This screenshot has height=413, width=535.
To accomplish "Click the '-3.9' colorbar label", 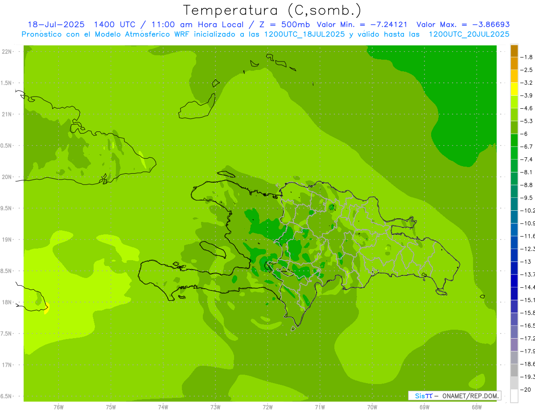I will point(527,95).
